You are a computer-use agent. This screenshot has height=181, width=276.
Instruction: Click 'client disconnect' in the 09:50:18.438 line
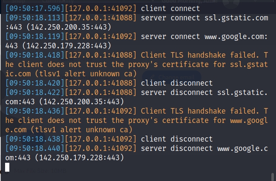176,139
